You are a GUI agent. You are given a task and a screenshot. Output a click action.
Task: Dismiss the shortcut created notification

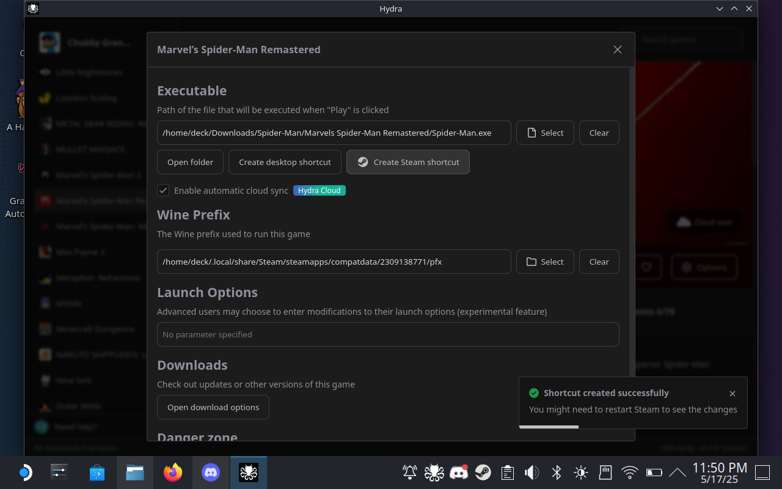click(x=733, y=394)
